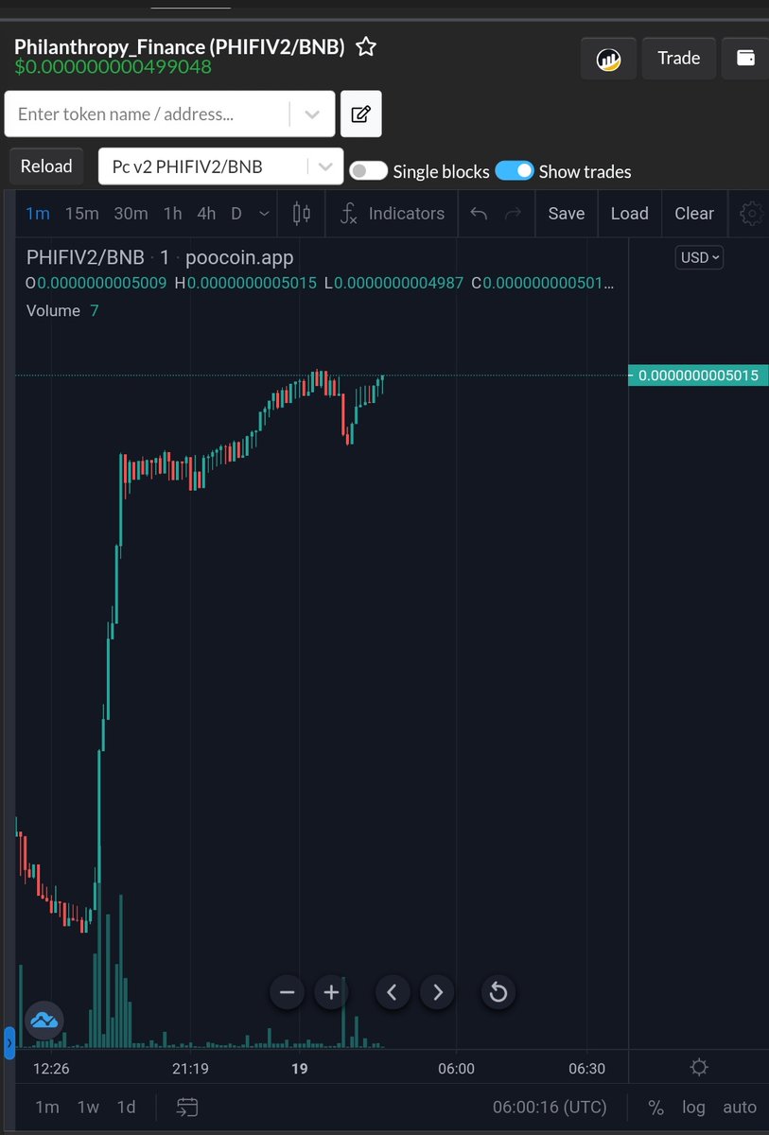
Task: Open axis settings gear below price scale
Action: click(x=699, y=1067)
